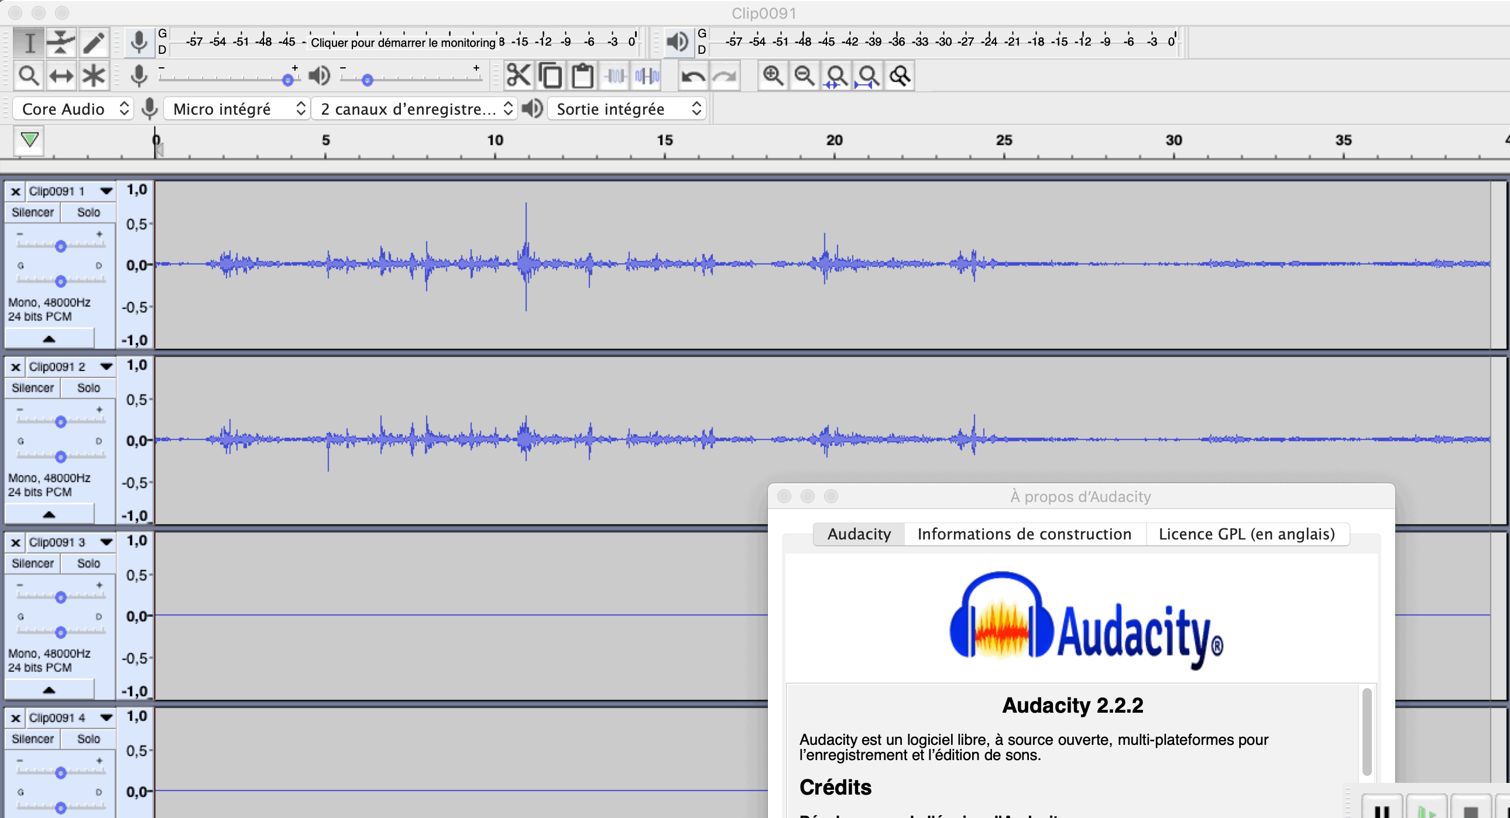Click the Fit Project zoom icon
Image resolution: width=1510 pixels, height=818 pixels.
coord(868,75)
